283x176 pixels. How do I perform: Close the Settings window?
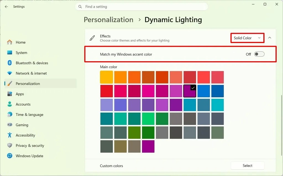[277, 4]
